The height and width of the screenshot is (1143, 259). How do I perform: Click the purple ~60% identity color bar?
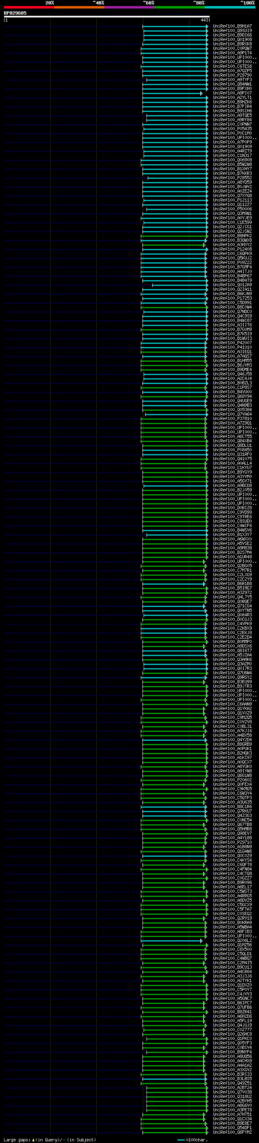tap(130, 7)
